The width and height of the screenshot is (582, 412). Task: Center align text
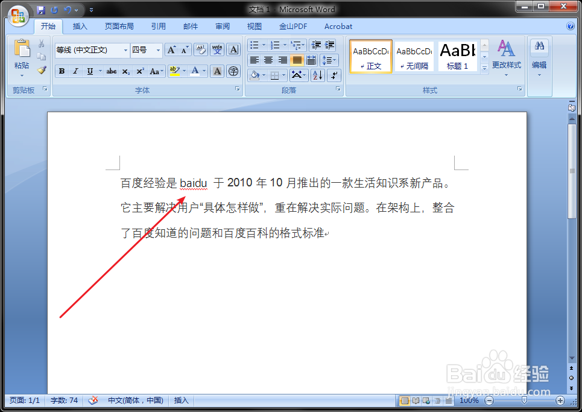pos(268,60)
